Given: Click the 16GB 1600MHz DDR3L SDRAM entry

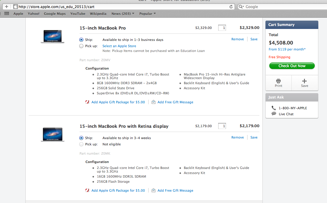Looking at the screenshot, I should click(x=121, y=176).
